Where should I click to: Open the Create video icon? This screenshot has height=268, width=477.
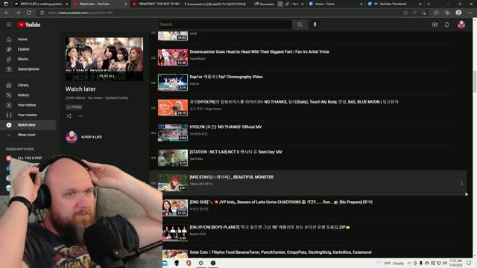tap(435, 25)
